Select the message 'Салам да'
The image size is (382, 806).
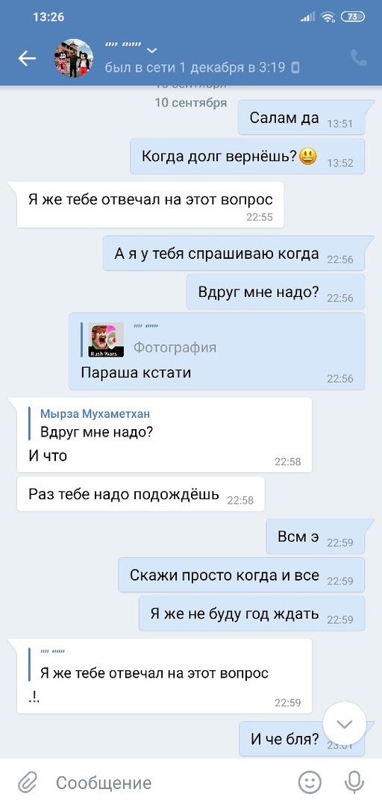301,118
